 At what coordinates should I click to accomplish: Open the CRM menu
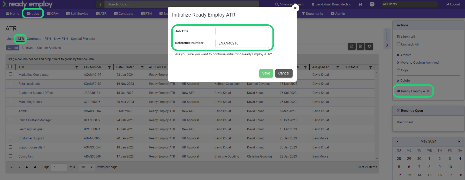[53, 13]
